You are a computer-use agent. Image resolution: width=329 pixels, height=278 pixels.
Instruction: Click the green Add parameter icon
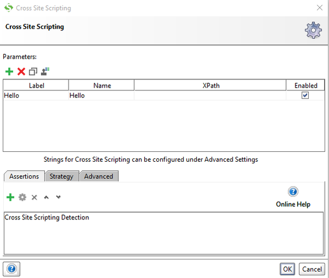coord(9,71)
